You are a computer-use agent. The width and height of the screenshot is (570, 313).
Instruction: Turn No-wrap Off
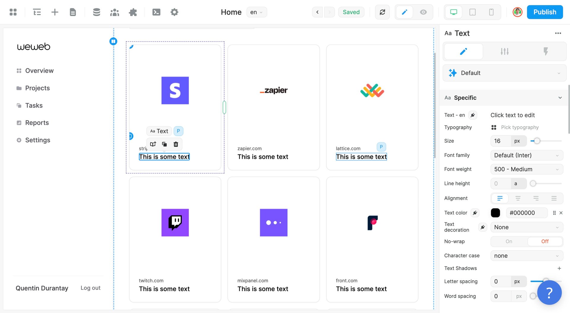coord(545,242)
